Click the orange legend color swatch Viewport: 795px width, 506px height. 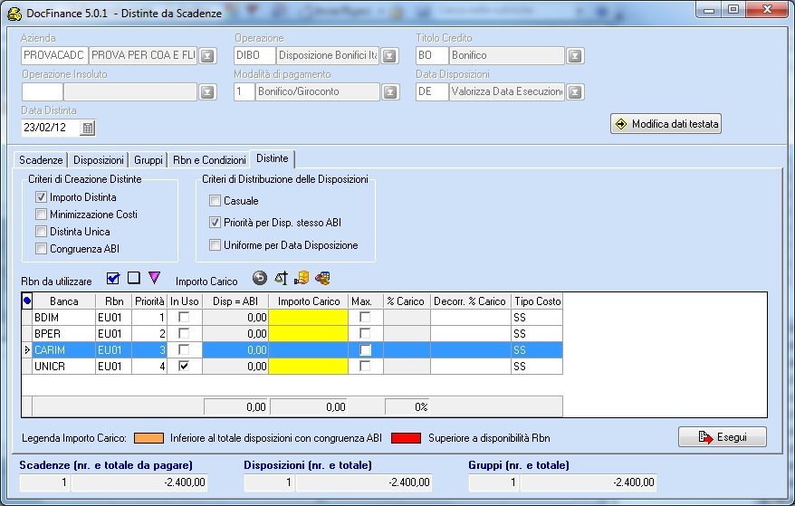148,438
